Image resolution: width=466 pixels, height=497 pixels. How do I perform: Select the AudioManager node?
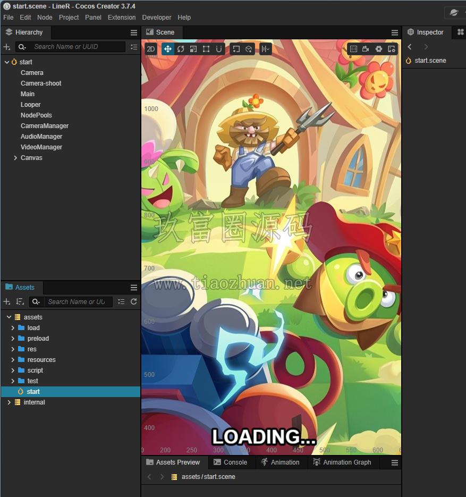tap(41, 137)
